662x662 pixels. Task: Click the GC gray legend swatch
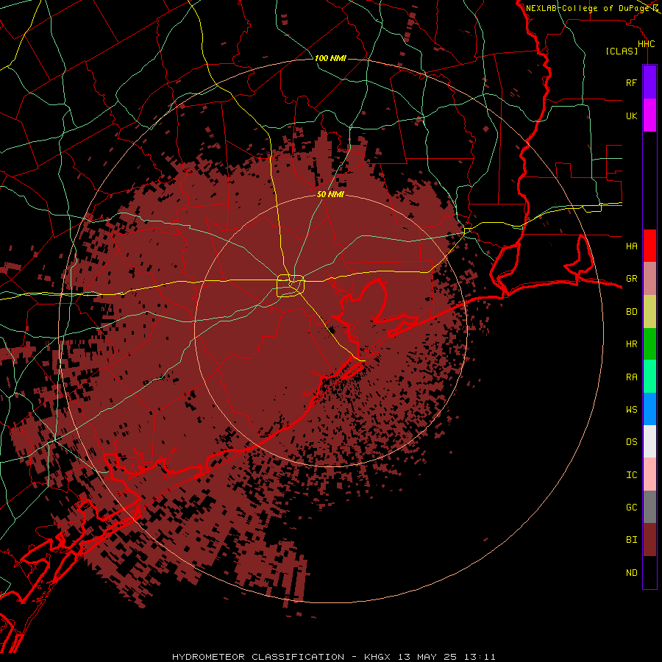(649, 507)
